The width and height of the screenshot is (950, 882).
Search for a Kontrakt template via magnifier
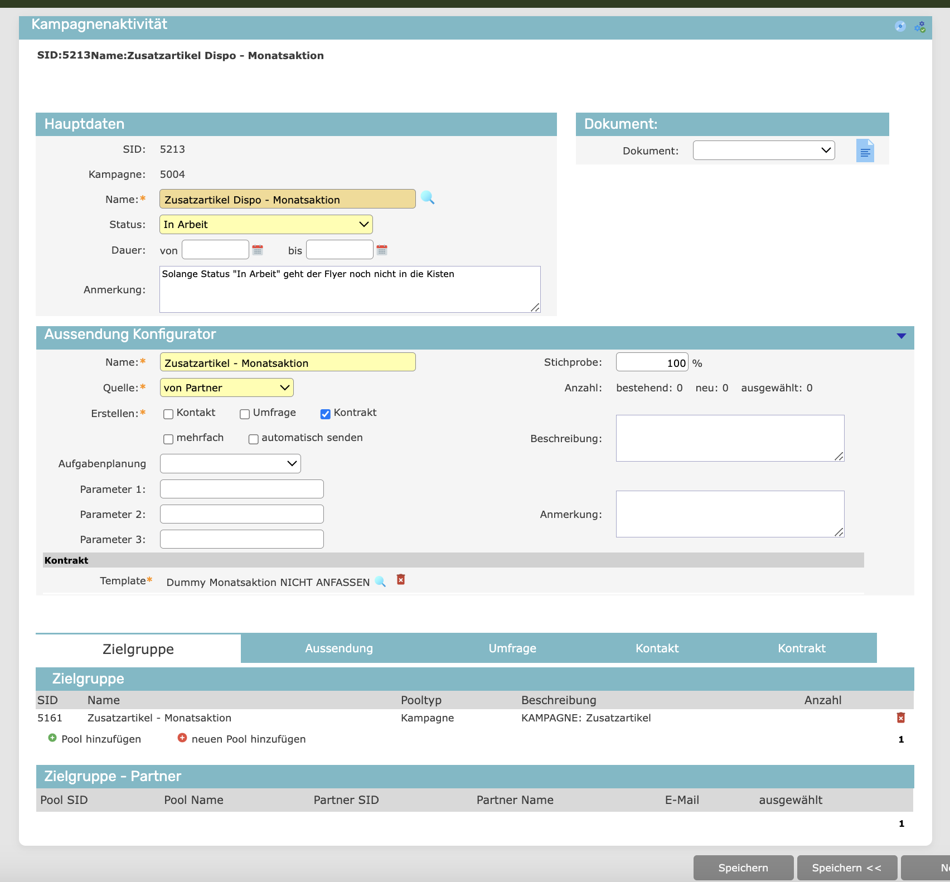[381, 581]
